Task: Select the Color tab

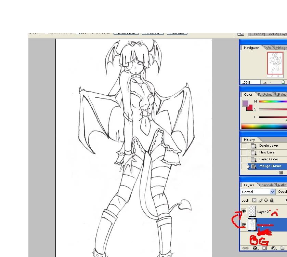Action: pyautogui.click(x=248, y=94)
